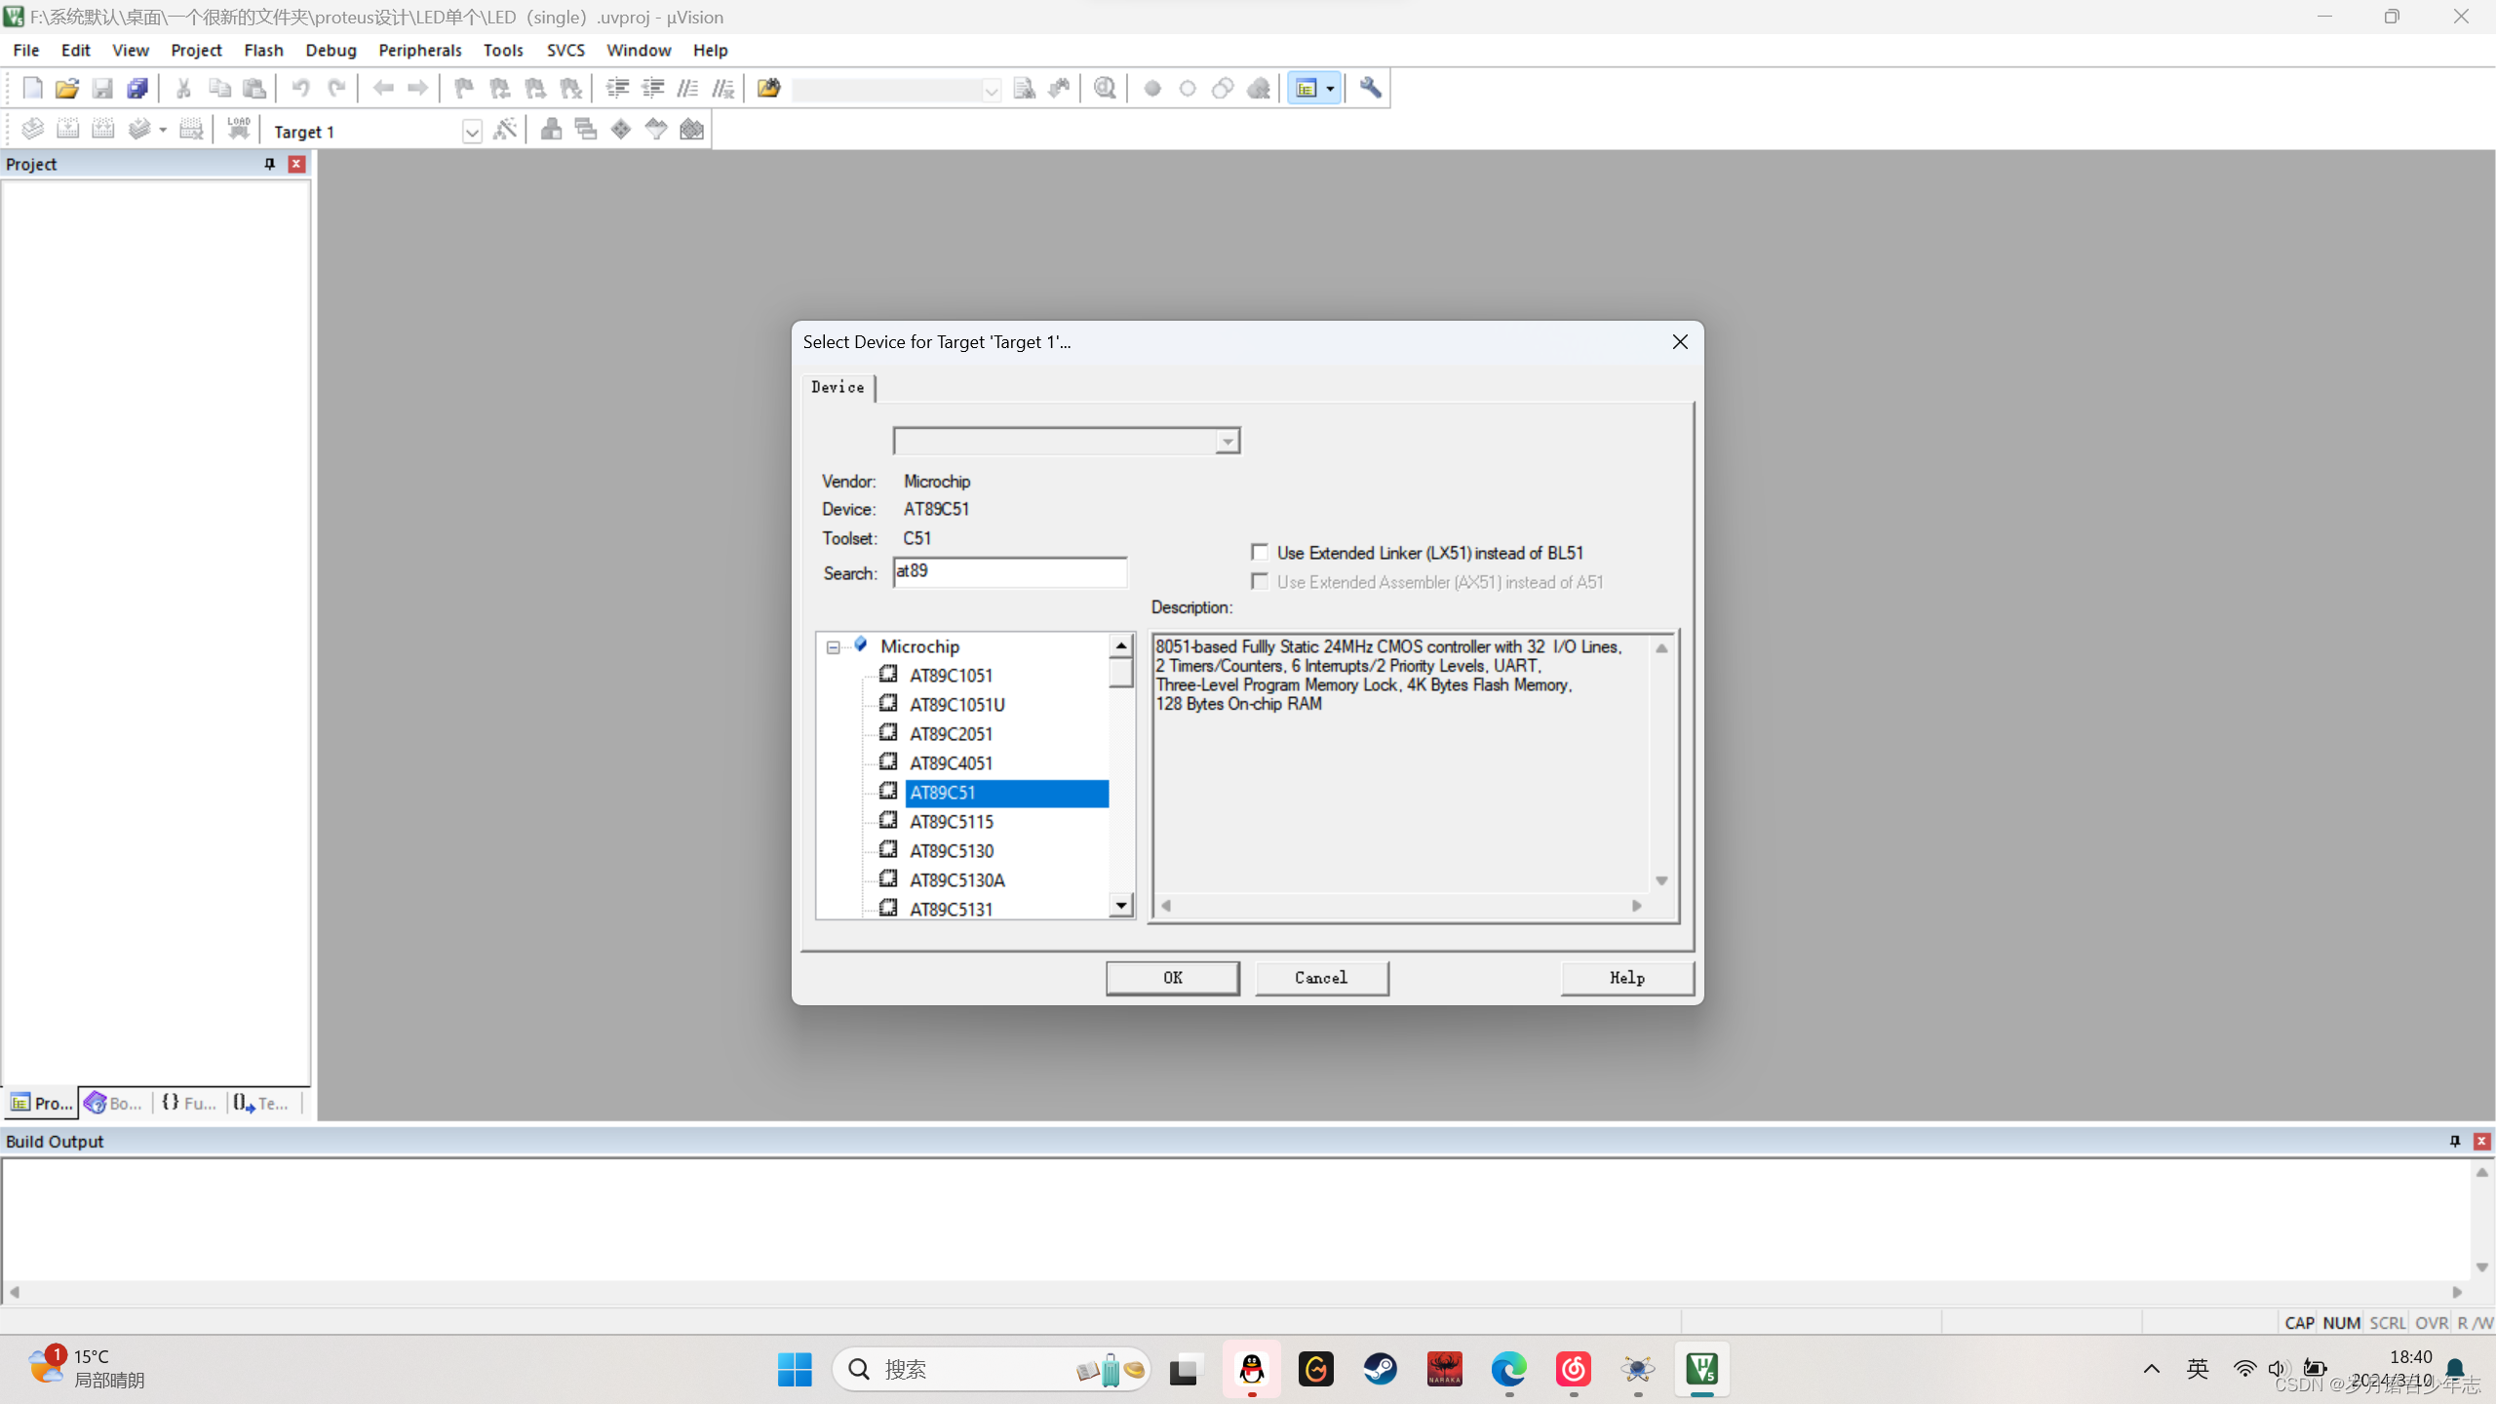Open Options for Target magic wand icon
2496x1404 pixels.
[505, 129]
